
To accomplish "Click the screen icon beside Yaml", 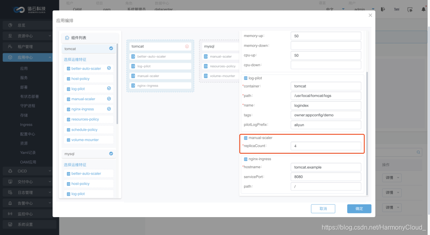I will pyautogui.click(x=410, y=10).
